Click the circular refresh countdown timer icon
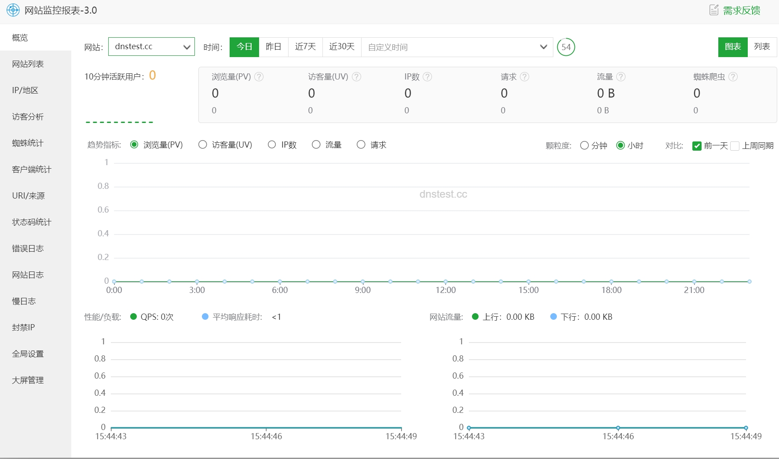Image resolution: width=779 pixels, height=459 pixels. (x=566, y=47)
